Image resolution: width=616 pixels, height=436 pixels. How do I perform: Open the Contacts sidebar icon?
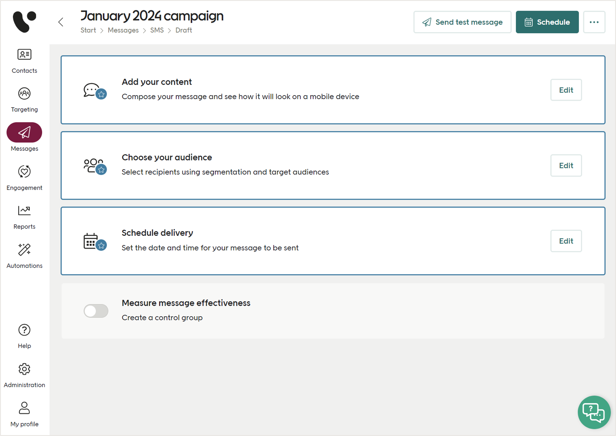tap(24, 54)
